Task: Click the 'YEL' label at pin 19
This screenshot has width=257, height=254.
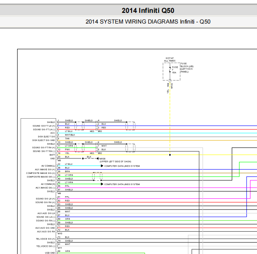Action: pyautogui.click(x=67, y=153)
